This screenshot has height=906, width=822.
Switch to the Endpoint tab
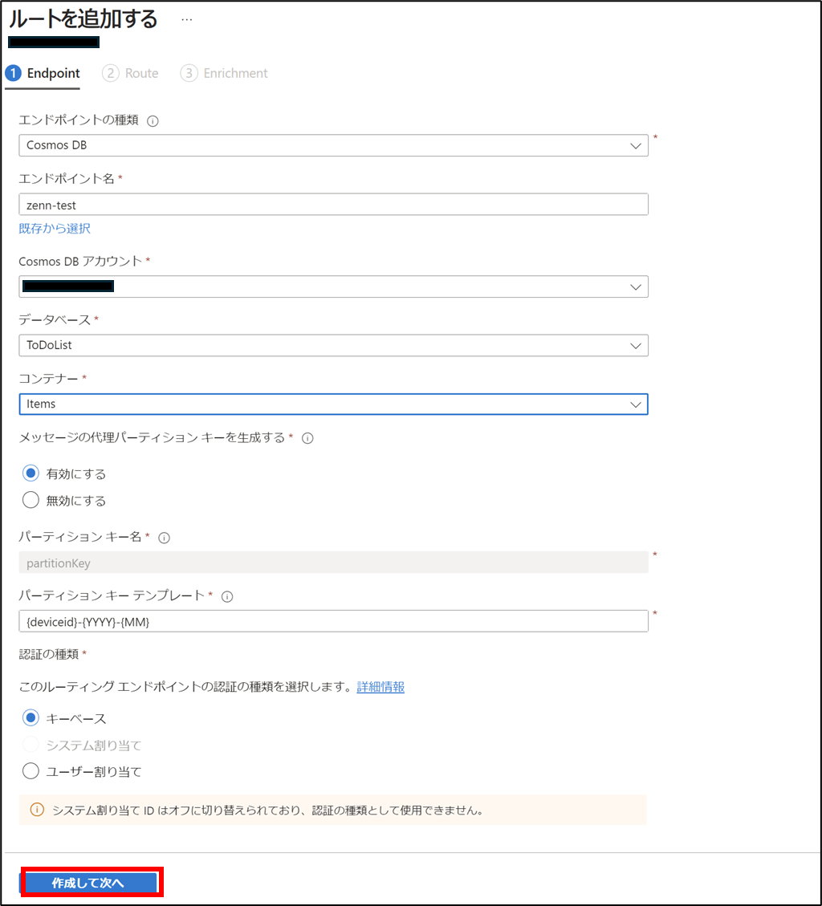point(43,73)
